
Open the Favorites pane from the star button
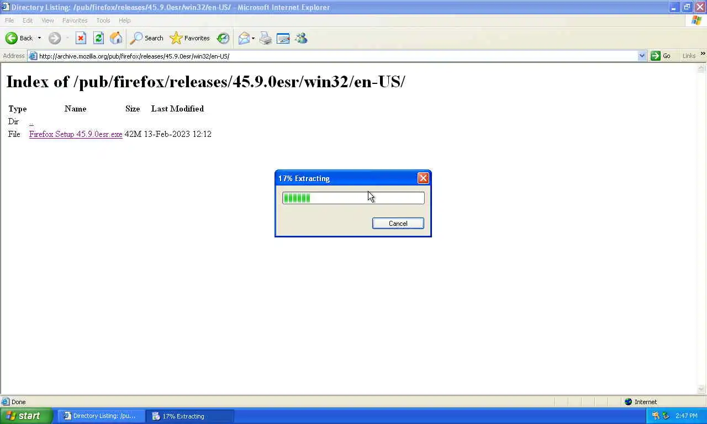point(189,38)
